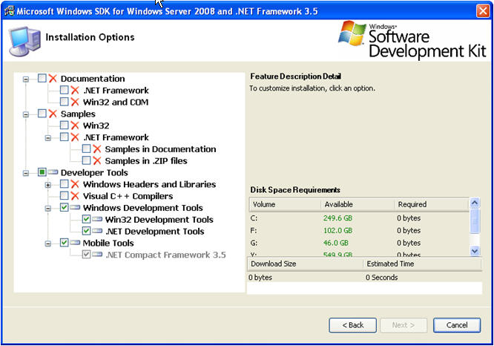Viewport: 494px width, 346px height.
Task: Click the Next button
Action: [x=404, y=325]
